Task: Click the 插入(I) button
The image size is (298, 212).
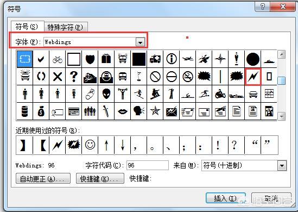Action: coord(226,198)
